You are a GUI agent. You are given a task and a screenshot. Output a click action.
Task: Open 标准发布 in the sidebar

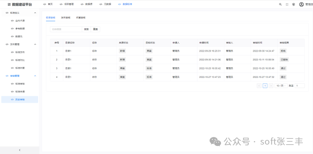pyautogui.click(x=20, y=52)
